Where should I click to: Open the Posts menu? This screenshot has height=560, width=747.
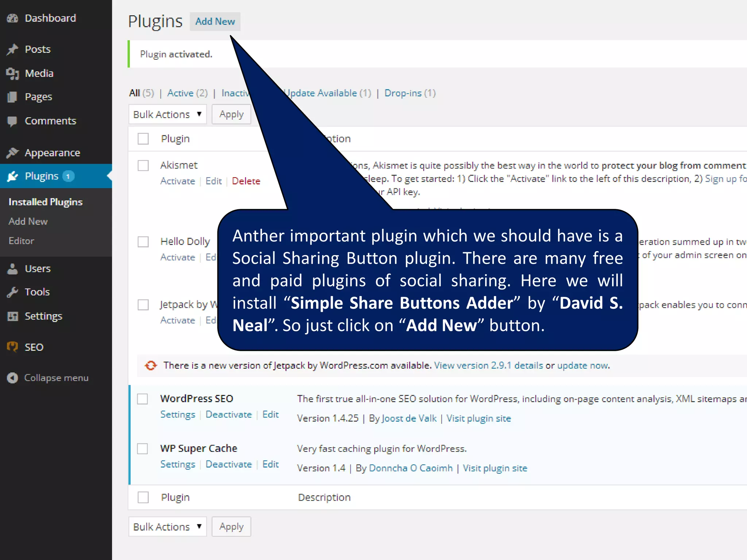point(38,49)
